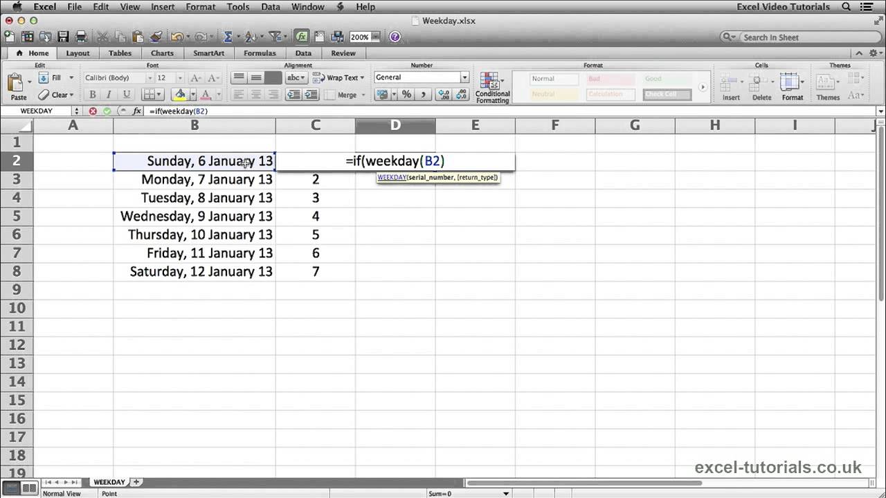Screen dimensions: 886x498
Task: Toggle top vertical alignment
Action: (239, 78)
